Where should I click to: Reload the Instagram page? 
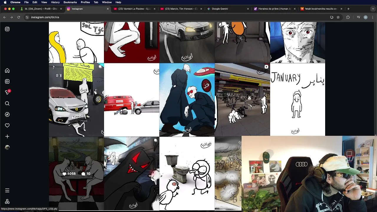(x=19, y=17)
